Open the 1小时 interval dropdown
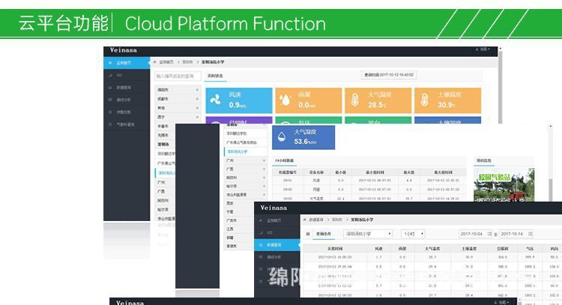Viewport: 562px width, 305px height. coord(413,234)
